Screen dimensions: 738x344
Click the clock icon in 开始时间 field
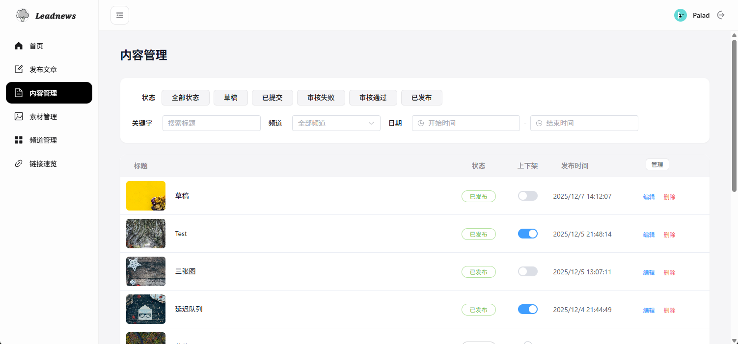[420, 123]
